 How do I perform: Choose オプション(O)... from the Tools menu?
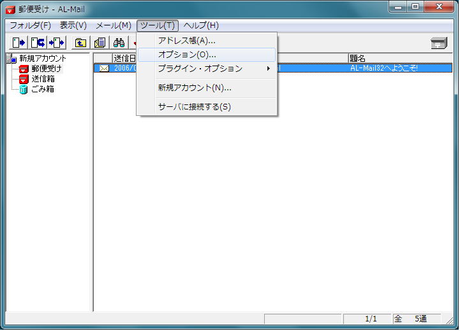tap(186, 55)
